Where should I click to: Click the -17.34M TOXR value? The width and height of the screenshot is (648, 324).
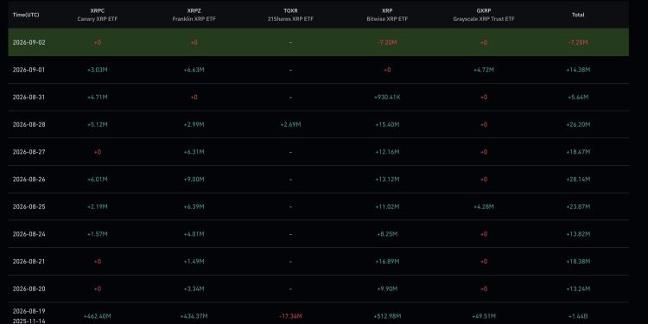click(x=290, y=316)
